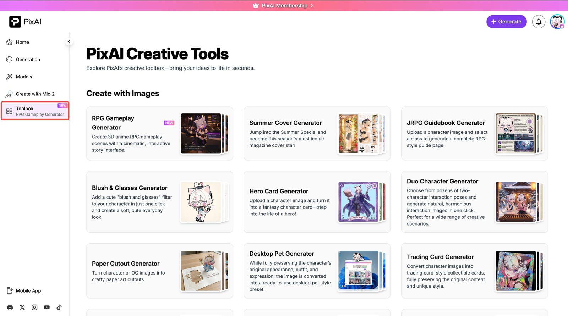
Task: Click the Generation palette icon
Action: (10, 60)
